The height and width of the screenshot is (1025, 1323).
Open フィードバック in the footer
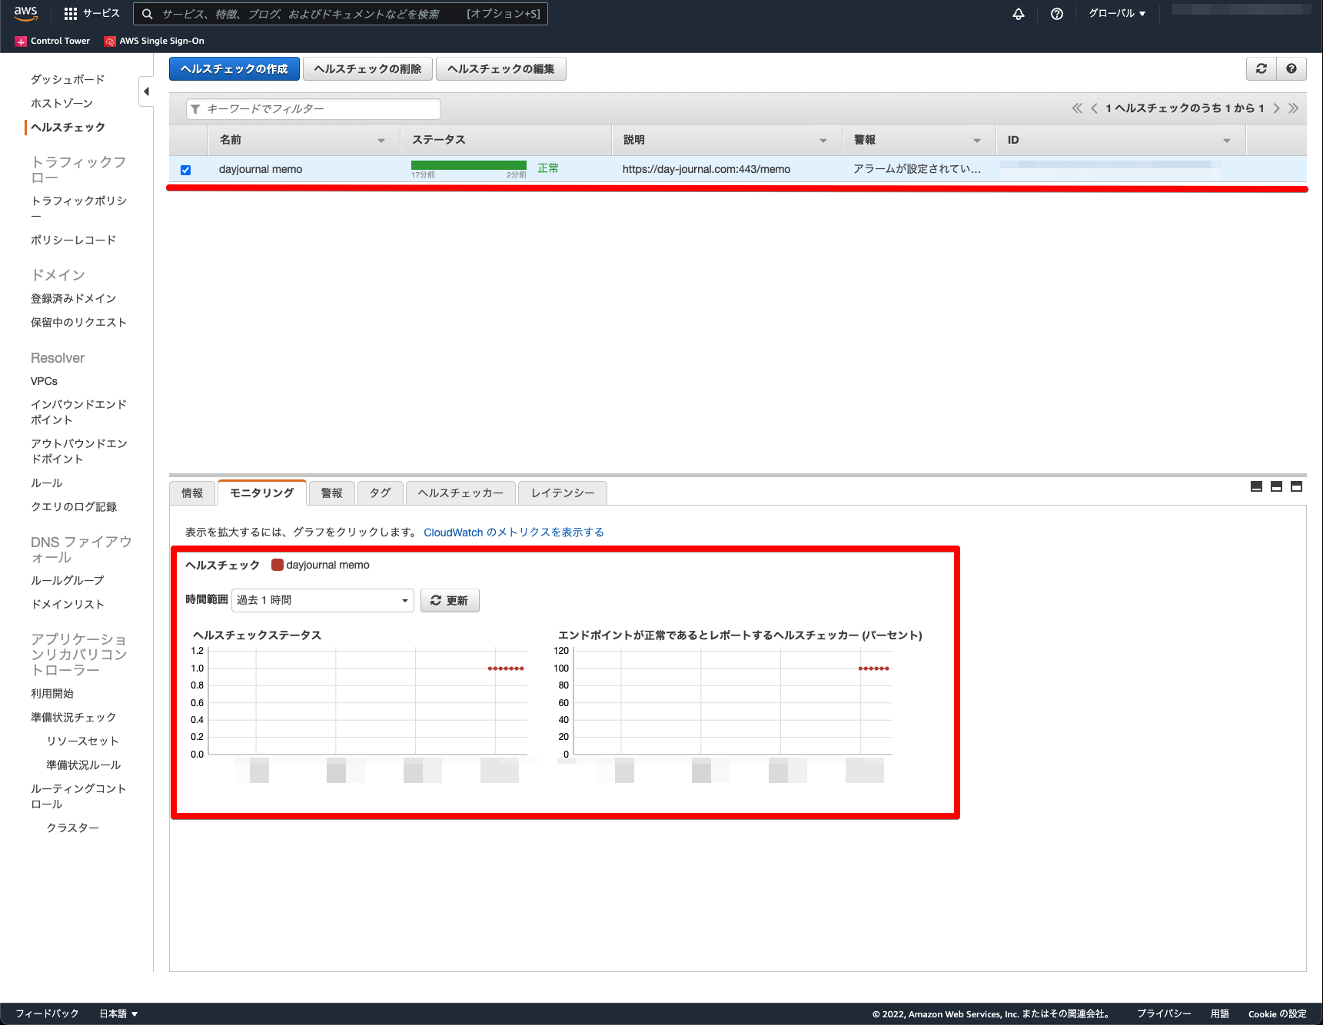point(47,1013)
